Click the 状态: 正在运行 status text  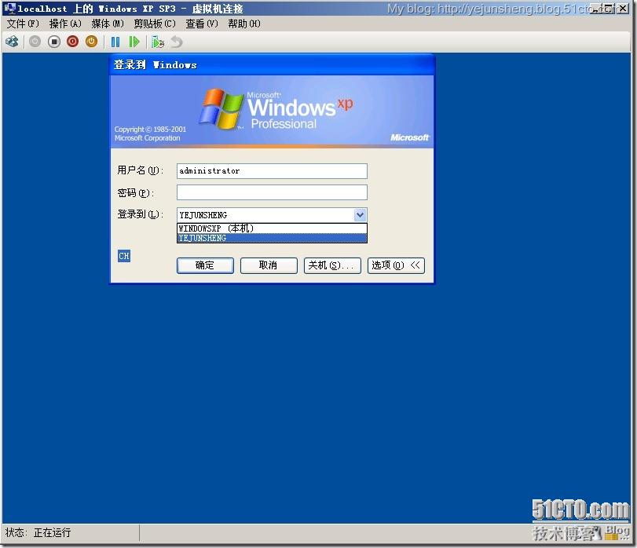tap(38, 532)
